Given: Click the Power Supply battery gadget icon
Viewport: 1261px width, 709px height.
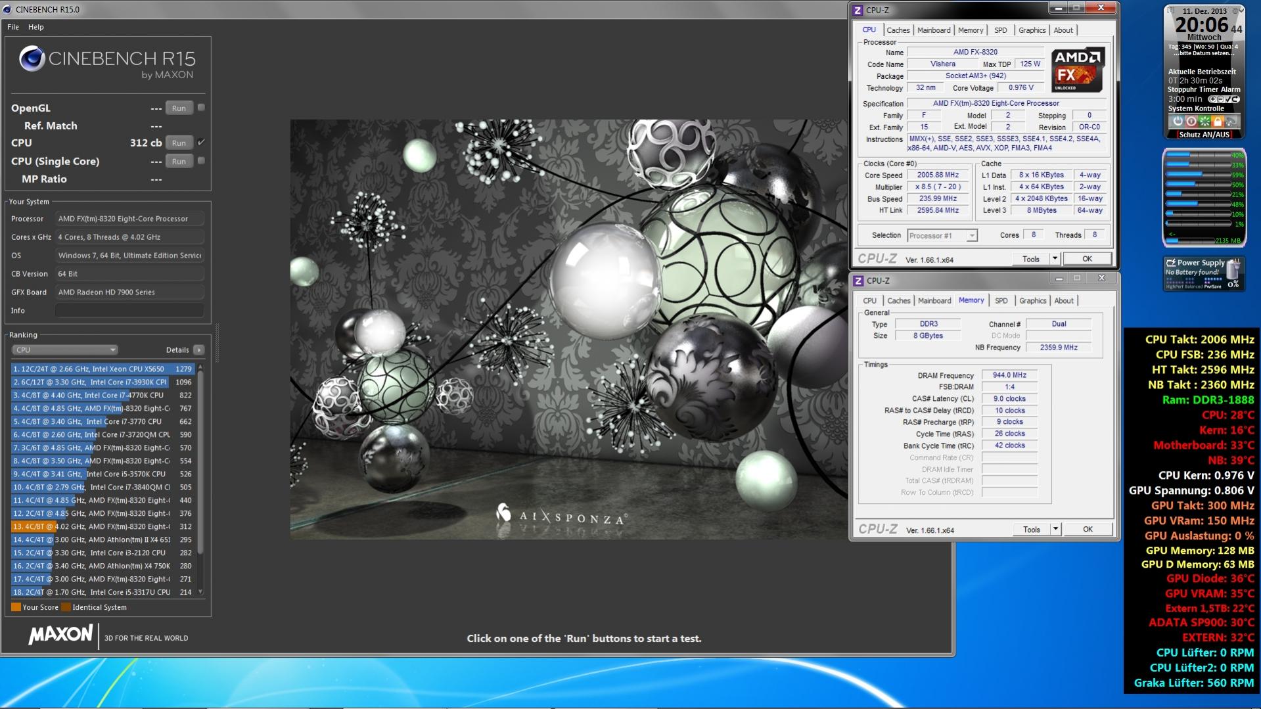Looking at the screenshot, I should [1233, 269].
